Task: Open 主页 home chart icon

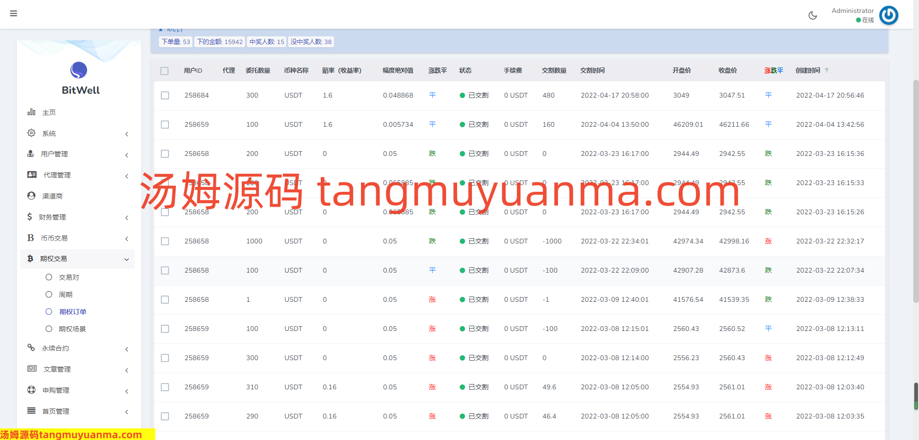Action: (x=32, y=112)
